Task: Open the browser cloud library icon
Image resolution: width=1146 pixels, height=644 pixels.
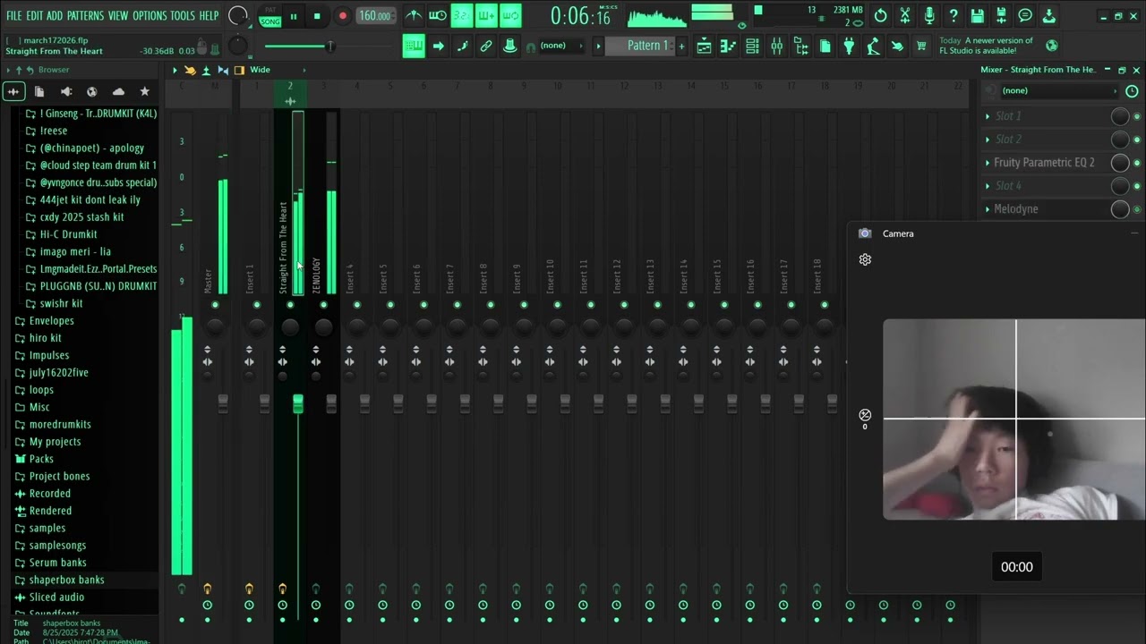Action: click(118, 91)
